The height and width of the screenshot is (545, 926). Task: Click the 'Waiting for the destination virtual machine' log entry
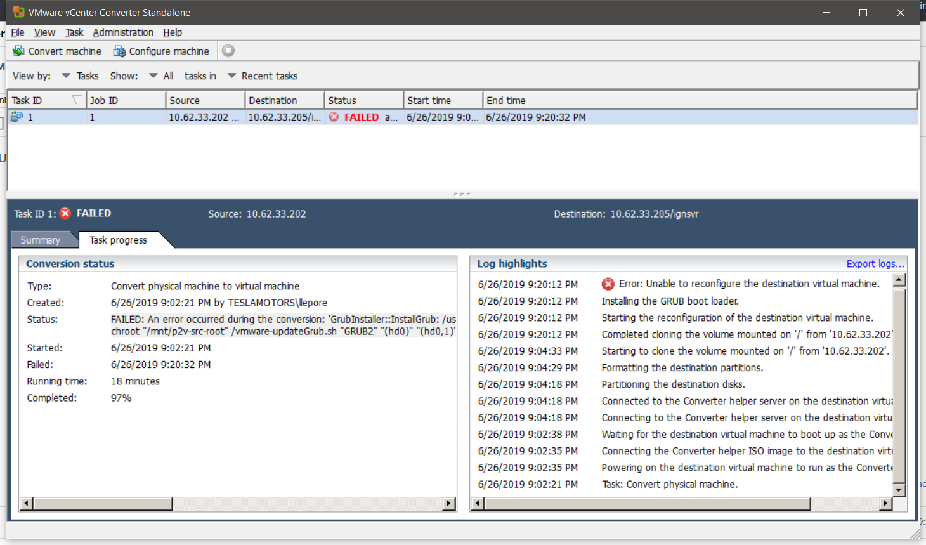tap(747, 434)
